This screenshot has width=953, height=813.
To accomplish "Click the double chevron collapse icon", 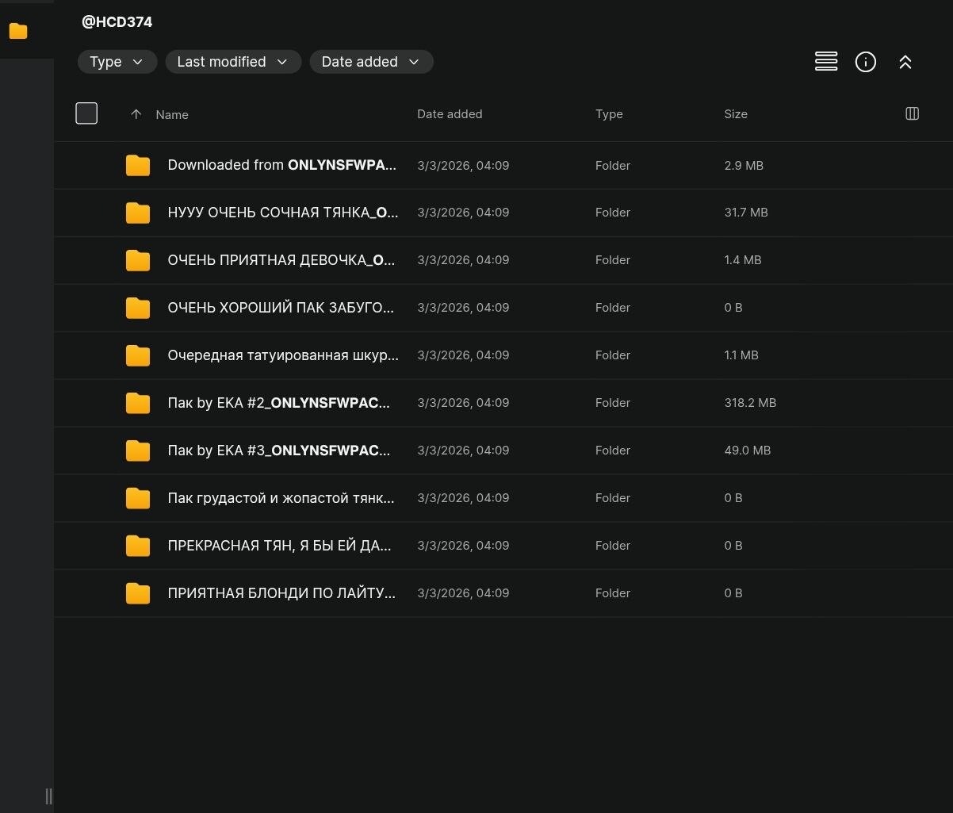I will 905,62.
